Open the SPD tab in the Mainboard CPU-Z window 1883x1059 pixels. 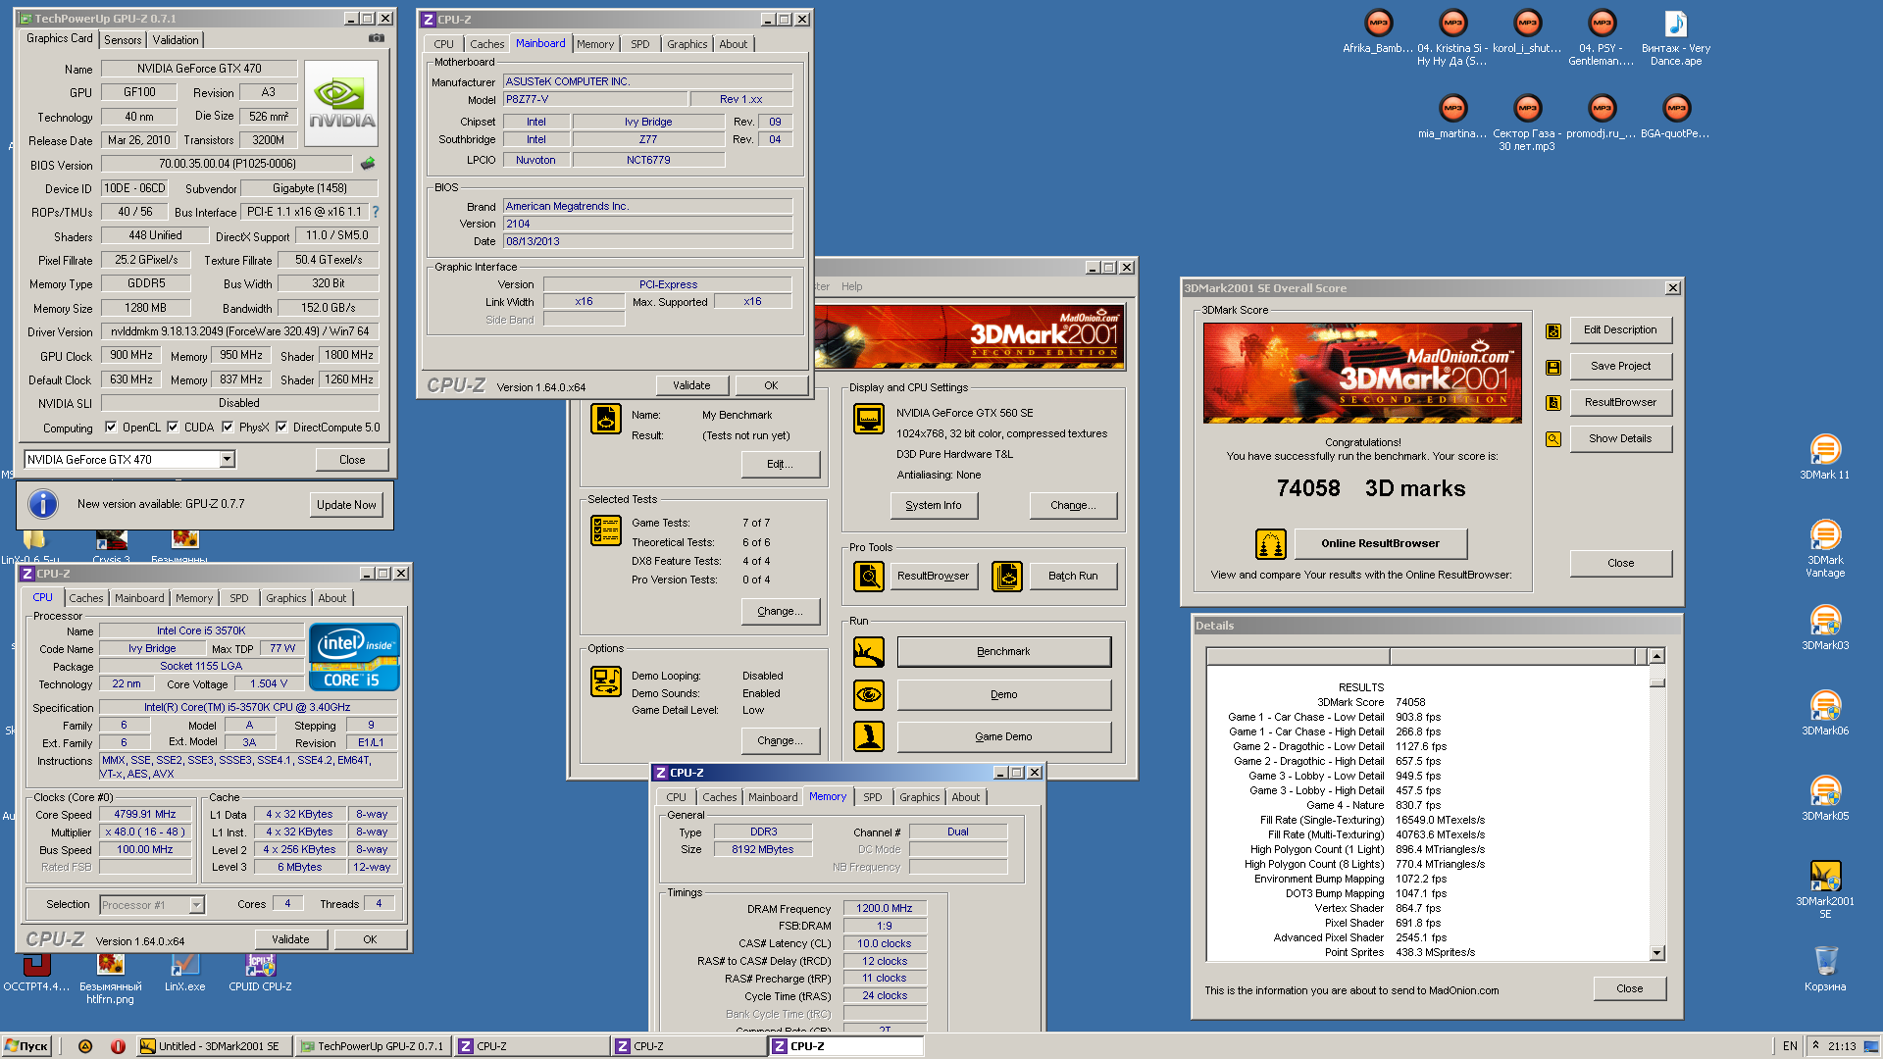(x=639, y=44)
